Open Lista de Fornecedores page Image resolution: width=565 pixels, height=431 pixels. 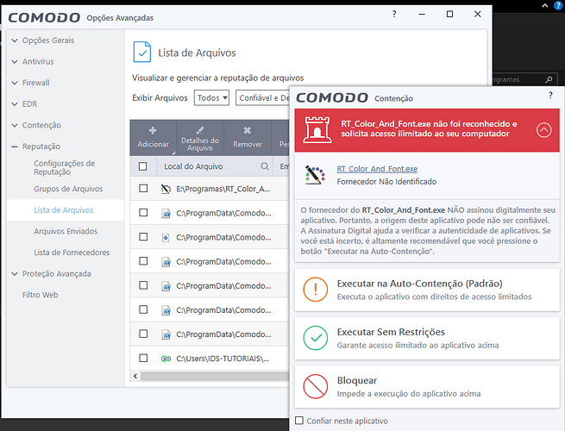(72, 253)
